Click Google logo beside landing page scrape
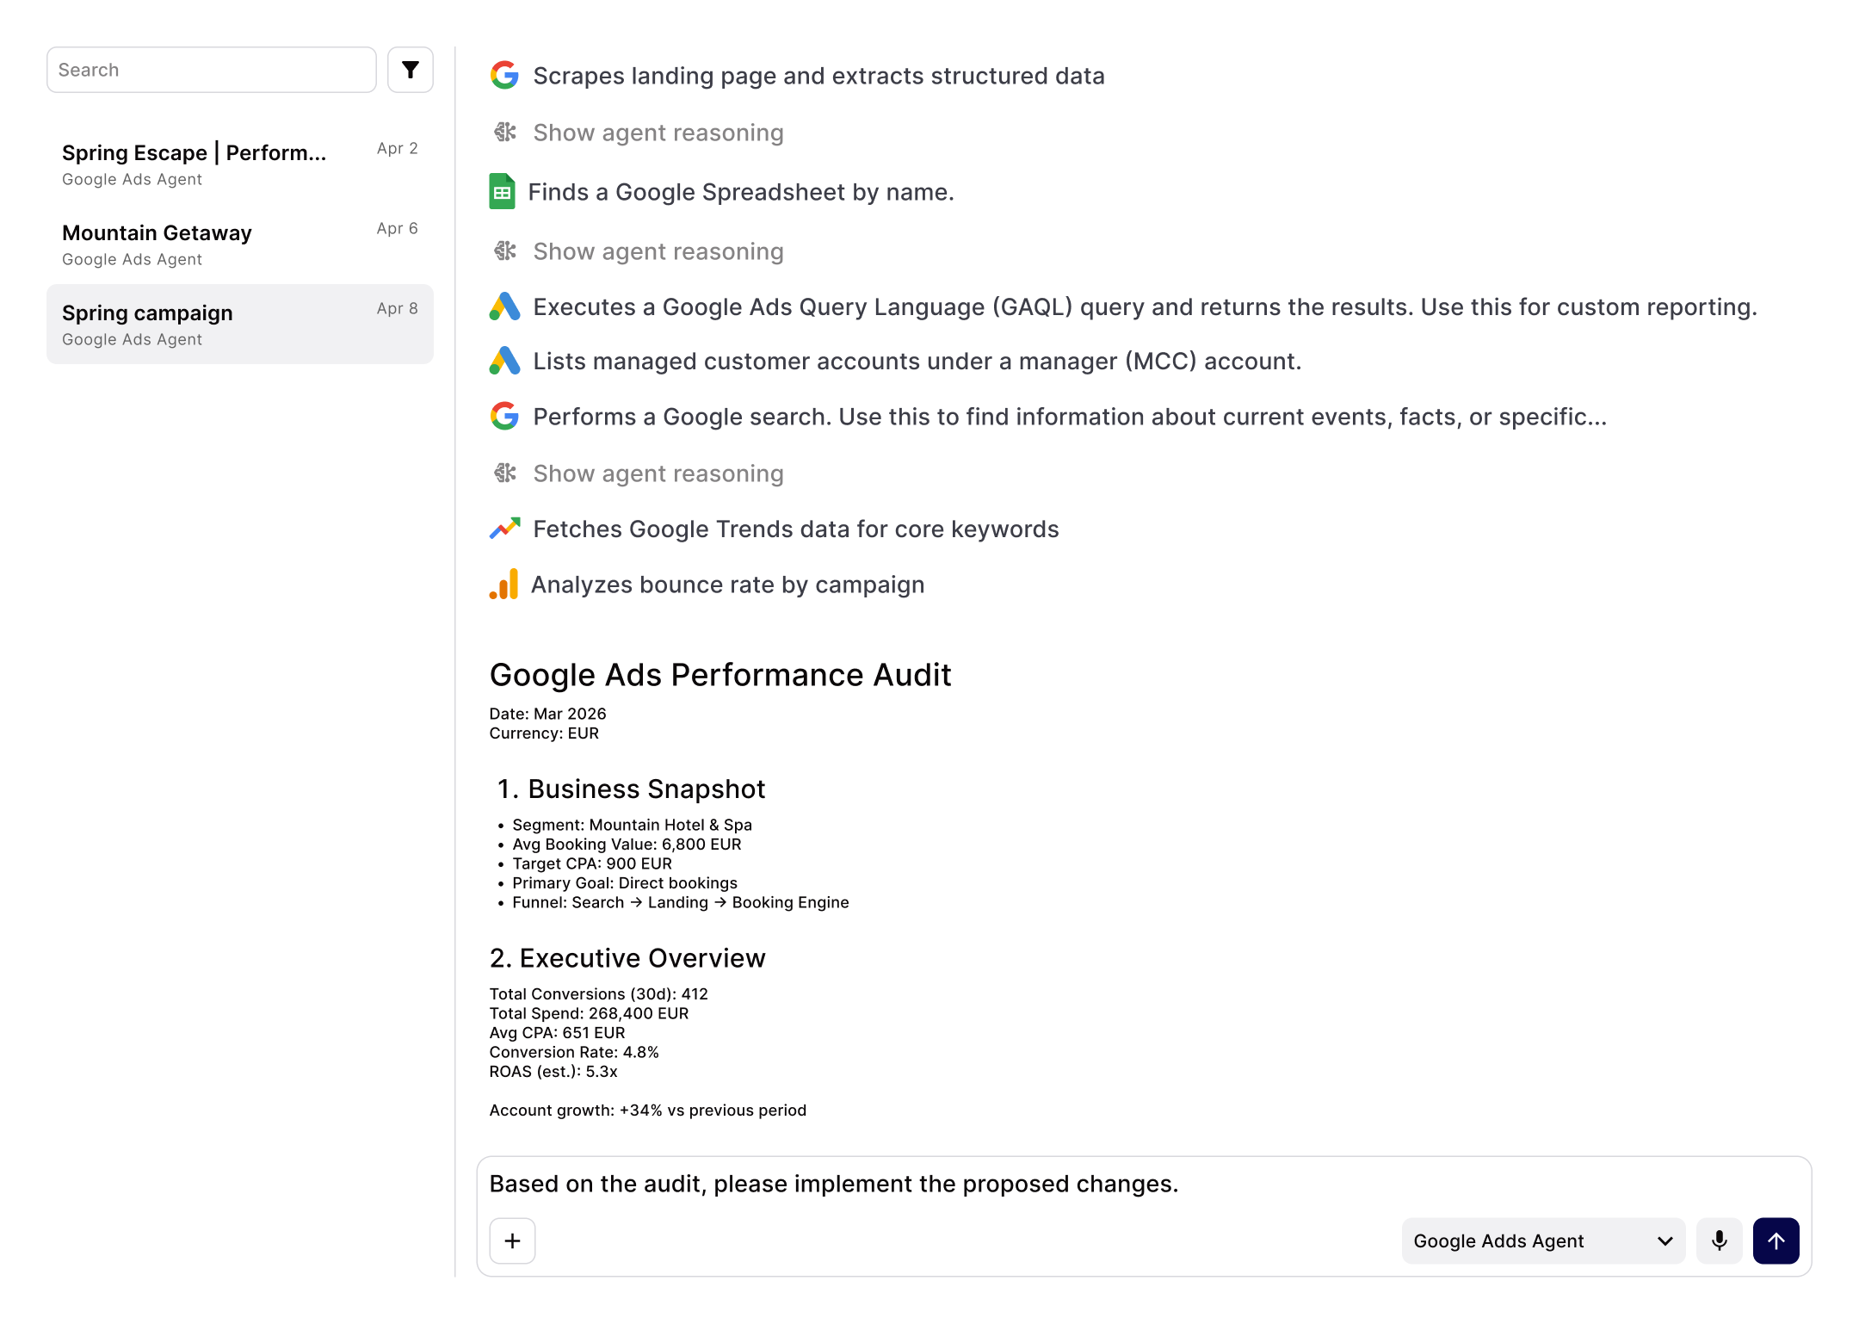1859x1324 pixels. click(504, 76)
